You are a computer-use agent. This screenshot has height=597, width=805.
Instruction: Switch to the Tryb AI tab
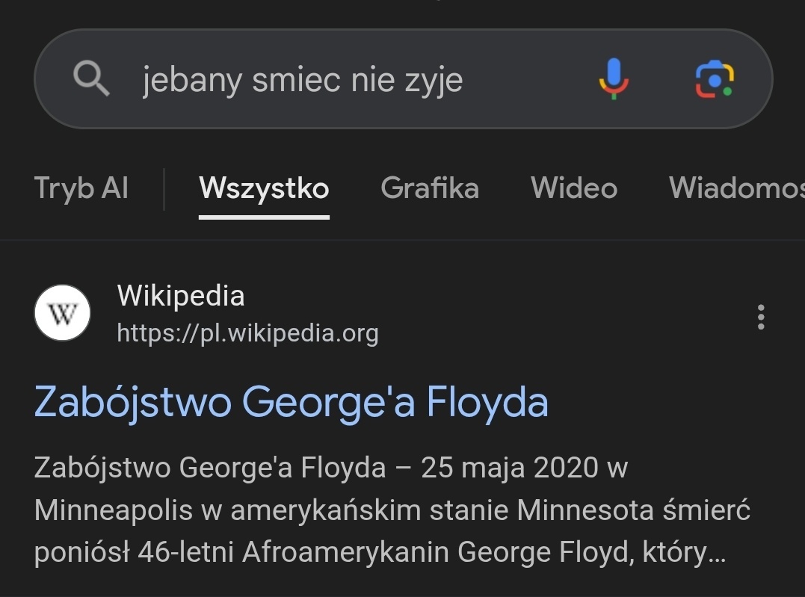click(x=81, y=188)
